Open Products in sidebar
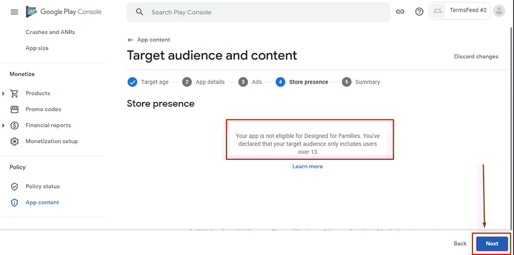Viewport: 514px width, 255px height. (38, 93)
